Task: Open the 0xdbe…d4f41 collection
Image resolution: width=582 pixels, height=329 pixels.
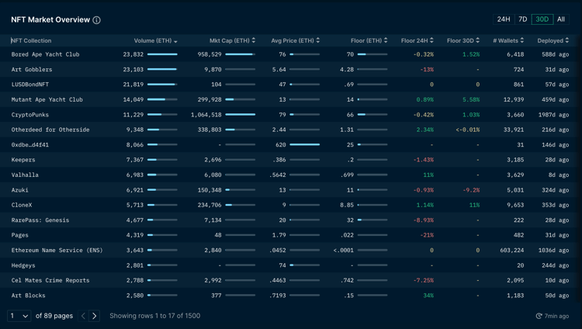Action: point(30,145)
